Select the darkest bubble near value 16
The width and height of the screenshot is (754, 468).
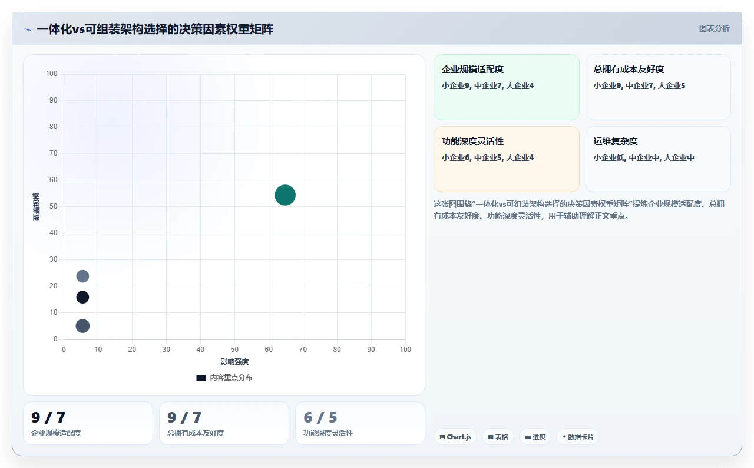[82, 297]
